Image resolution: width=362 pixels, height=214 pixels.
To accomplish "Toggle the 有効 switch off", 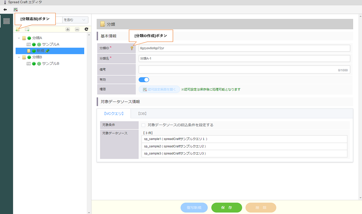I will (x=144, y=79).
